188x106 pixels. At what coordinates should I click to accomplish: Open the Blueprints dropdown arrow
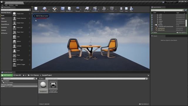(x=90, y=9)
